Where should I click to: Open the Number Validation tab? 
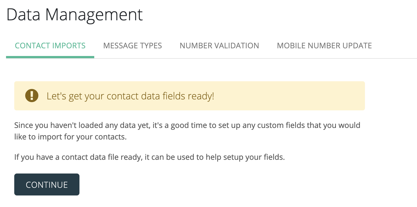pos(219,46)
